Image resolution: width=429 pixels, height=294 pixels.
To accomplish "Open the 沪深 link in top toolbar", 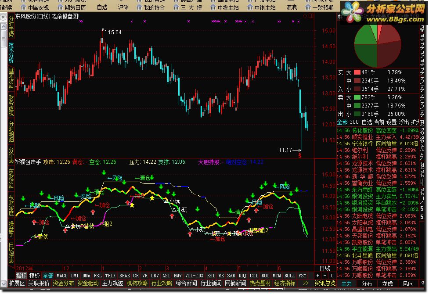I will [123, 7].
